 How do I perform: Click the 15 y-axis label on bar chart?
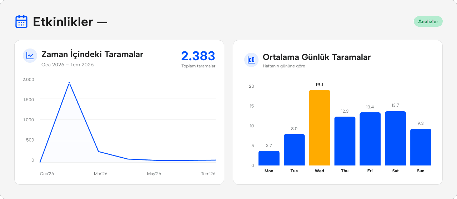click(x=252, y=106)
